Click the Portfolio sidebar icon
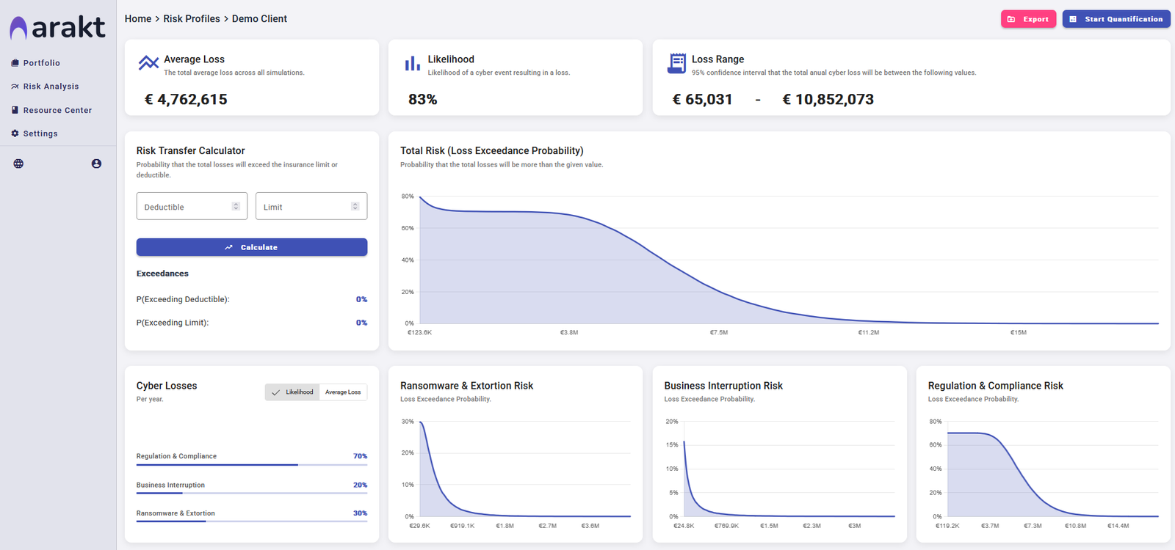The height and width of the screenshot is (550, 1175). click(15, 63)
